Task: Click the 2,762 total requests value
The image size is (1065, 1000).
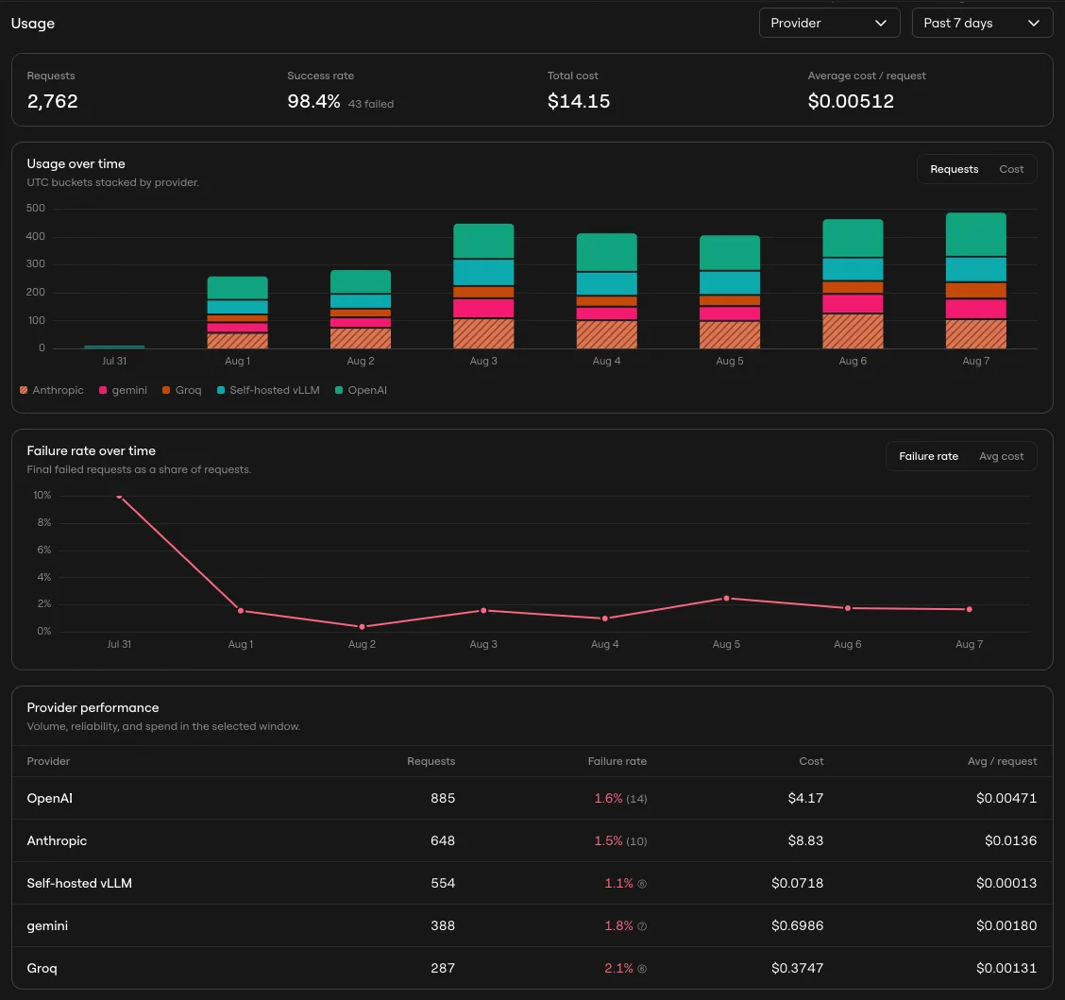Action: (x=52, y=101)
